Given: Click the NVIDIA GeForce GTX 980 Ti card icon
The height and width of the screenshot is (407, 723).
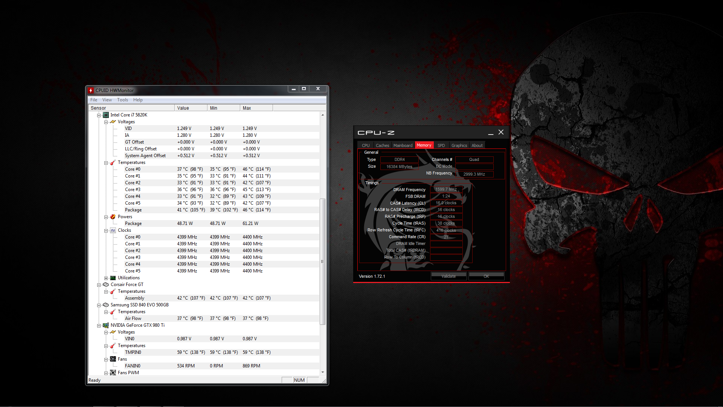Looking at the screenshot, I should point(106,325).
